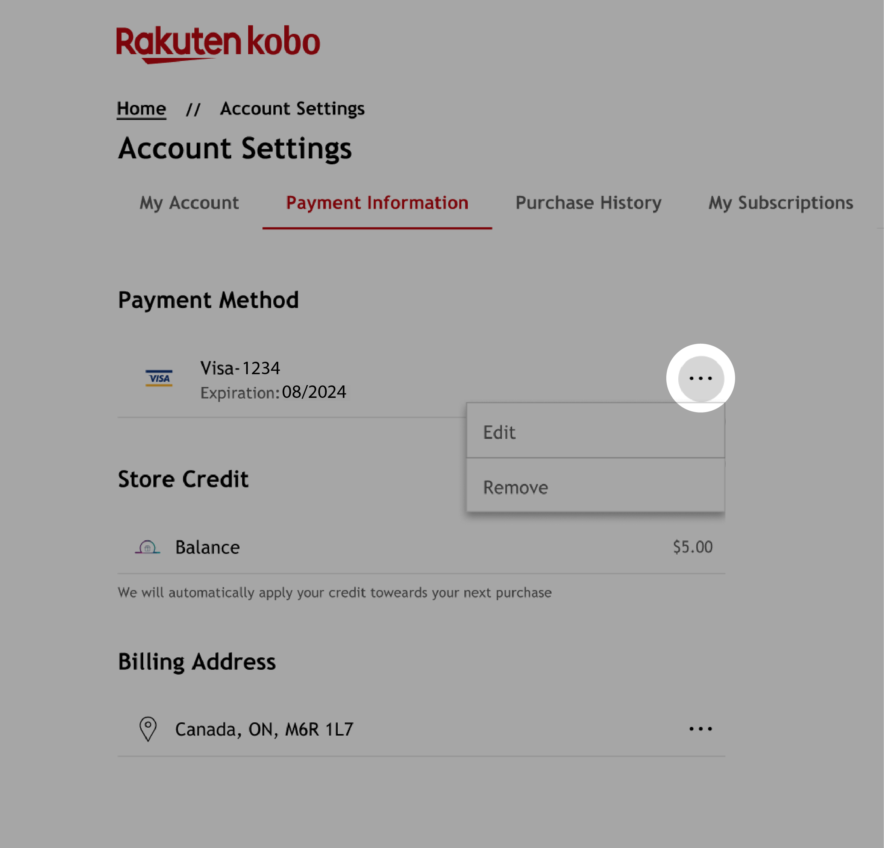Viewport: 884px width, 848px height.
Task: Open My Subscriptions tab
Action: pos(781,204)
